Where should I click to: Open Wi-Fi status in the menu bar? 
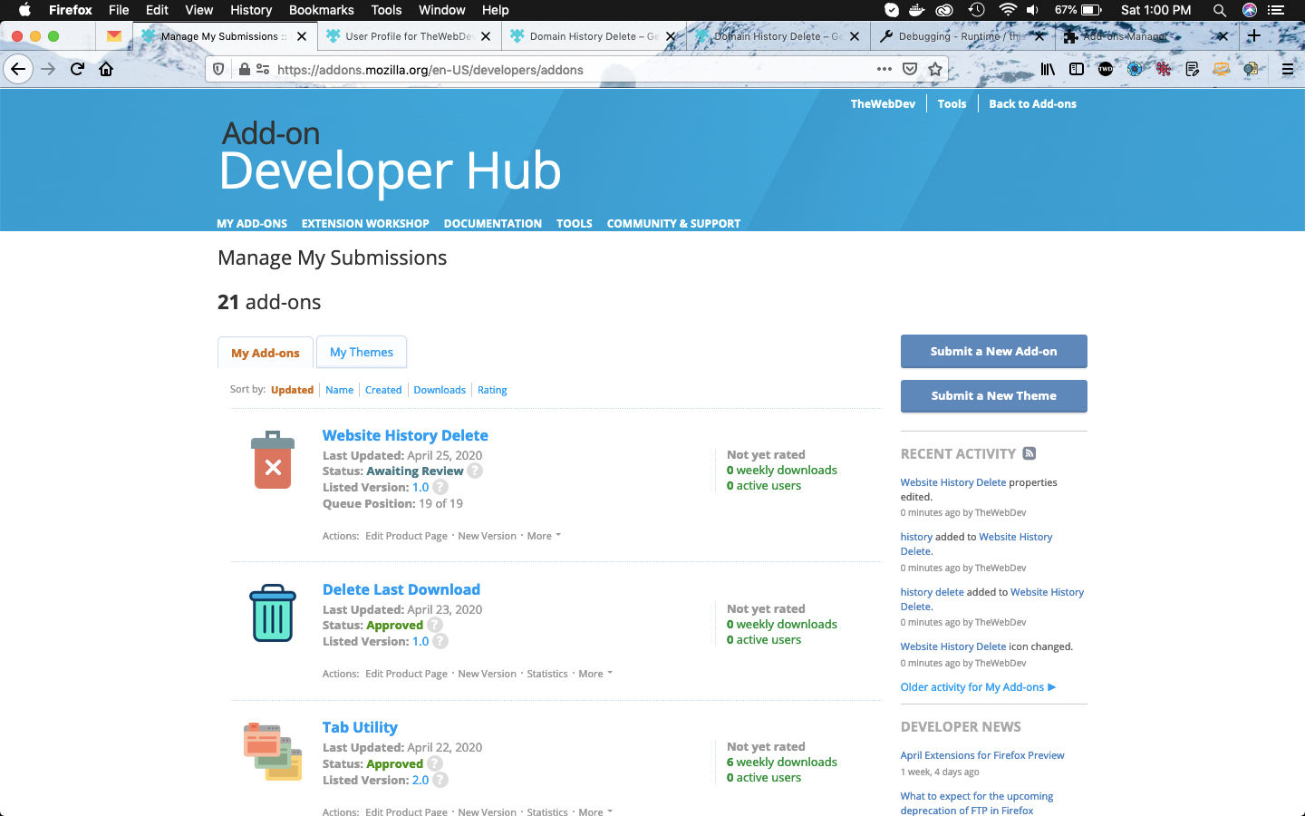[1008, 10]
